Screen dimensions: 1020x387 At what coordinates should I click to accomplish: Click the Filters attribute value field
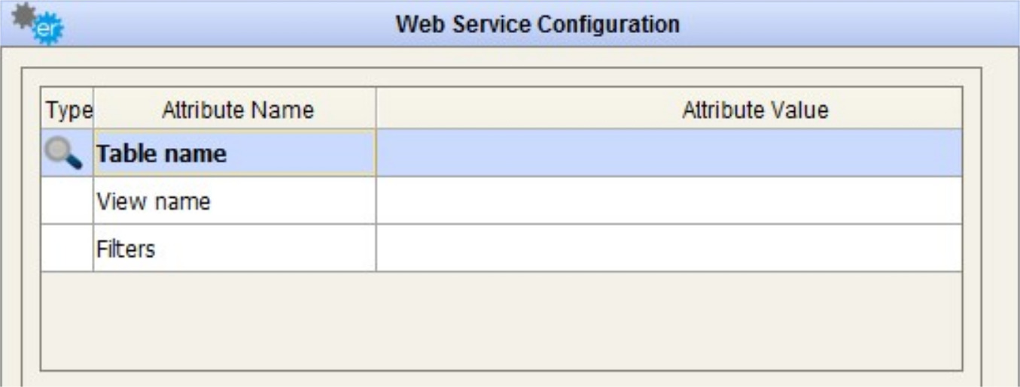pos(668,248)
